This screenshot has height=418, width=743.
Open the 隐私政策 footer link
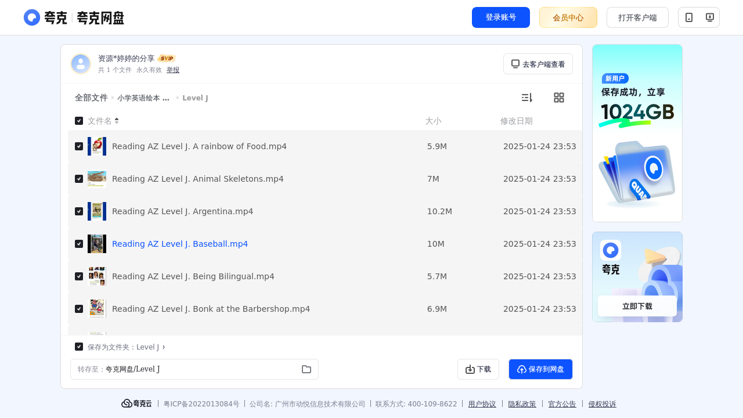[x=522, y=404]
